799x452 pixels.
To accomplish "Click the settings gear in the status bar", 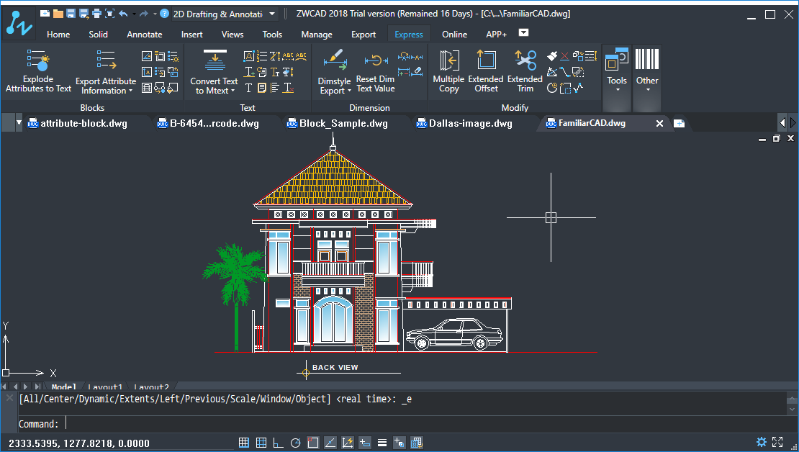I will tap(762, 442).
